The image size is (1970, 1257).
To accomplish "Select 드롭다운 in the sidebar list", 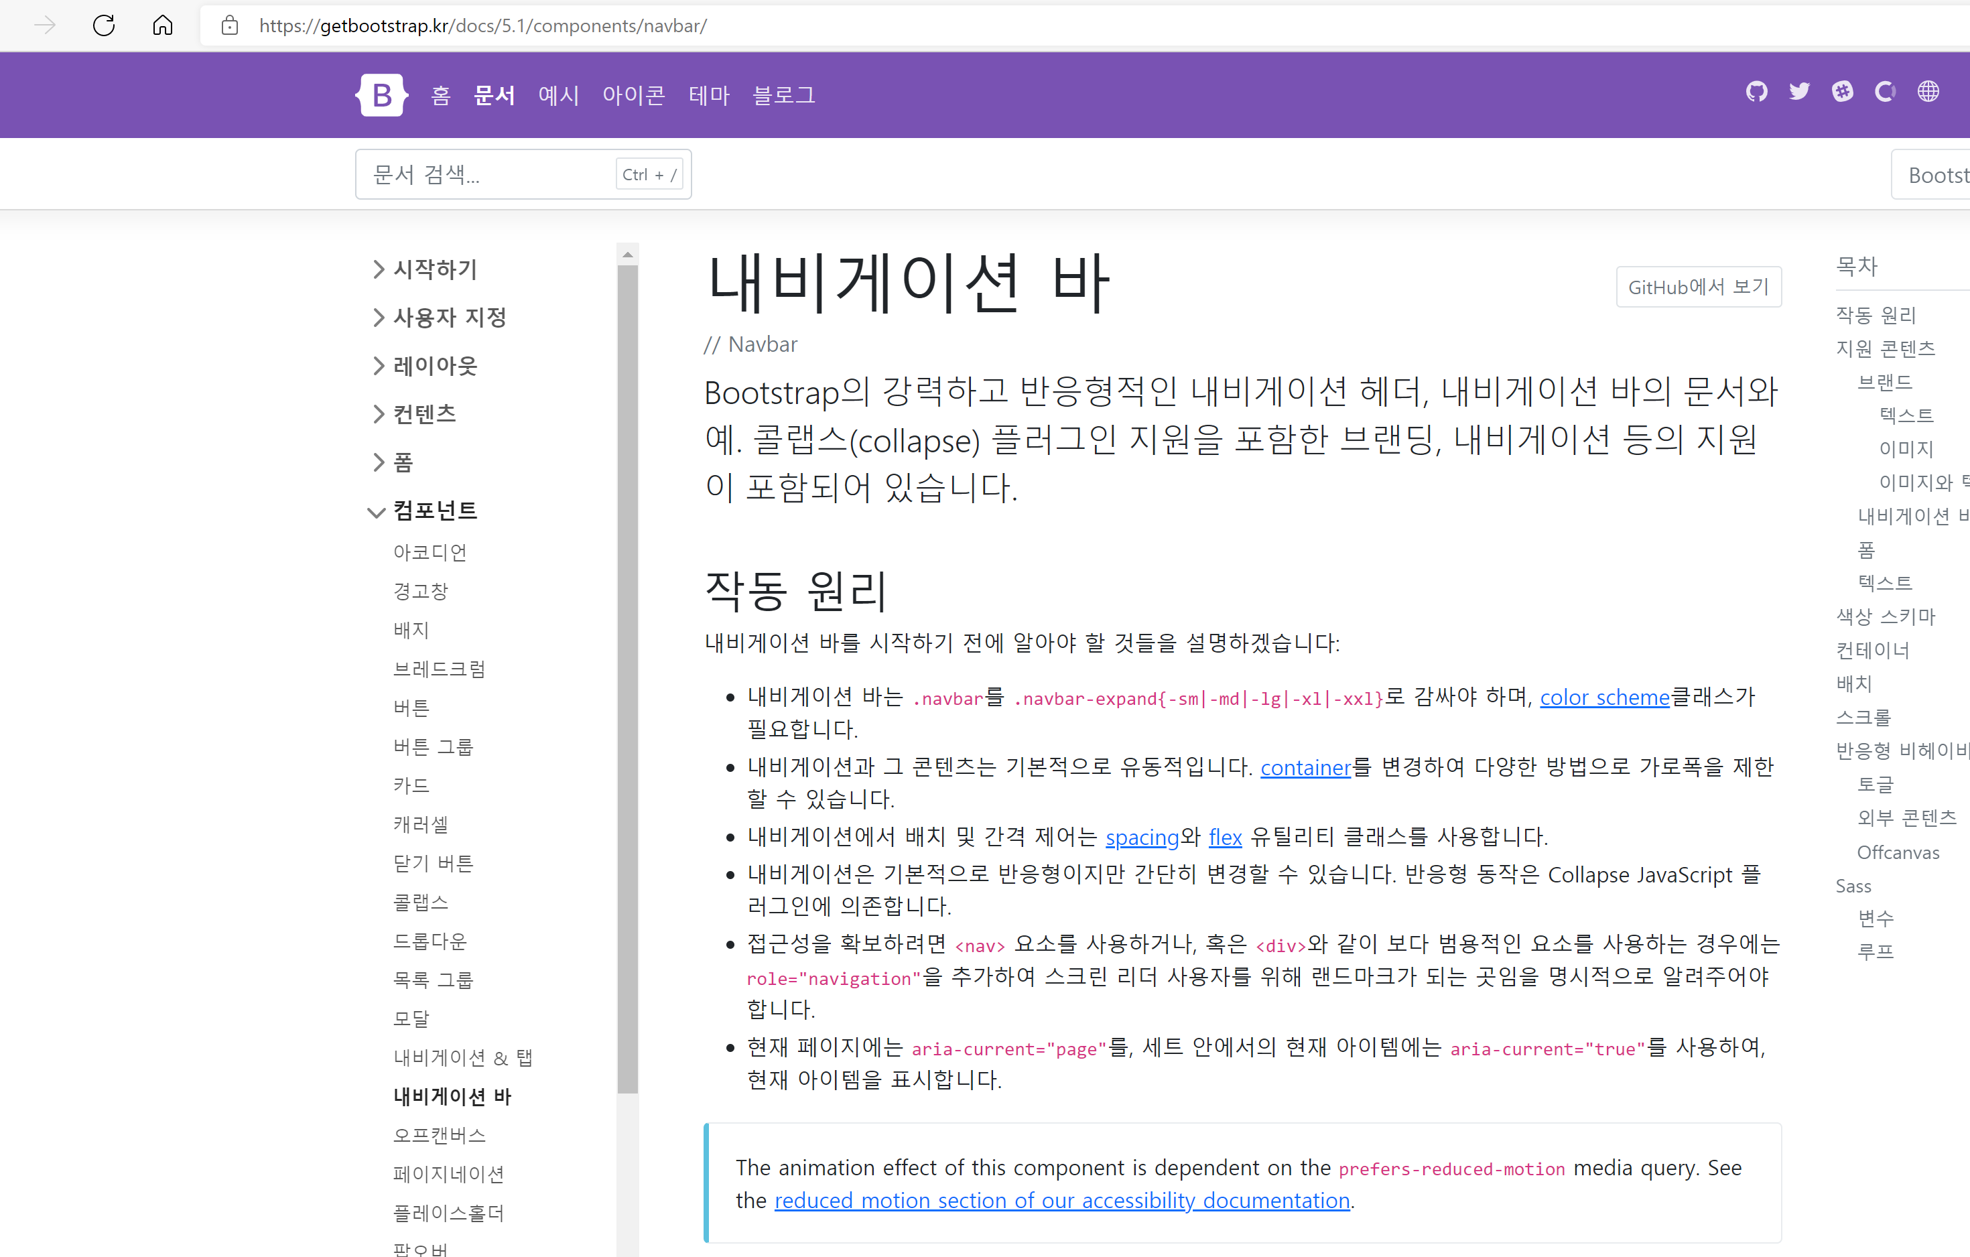I will point(430,941).
